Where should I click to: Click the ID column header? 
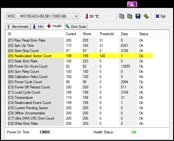(x=35, y=34)
